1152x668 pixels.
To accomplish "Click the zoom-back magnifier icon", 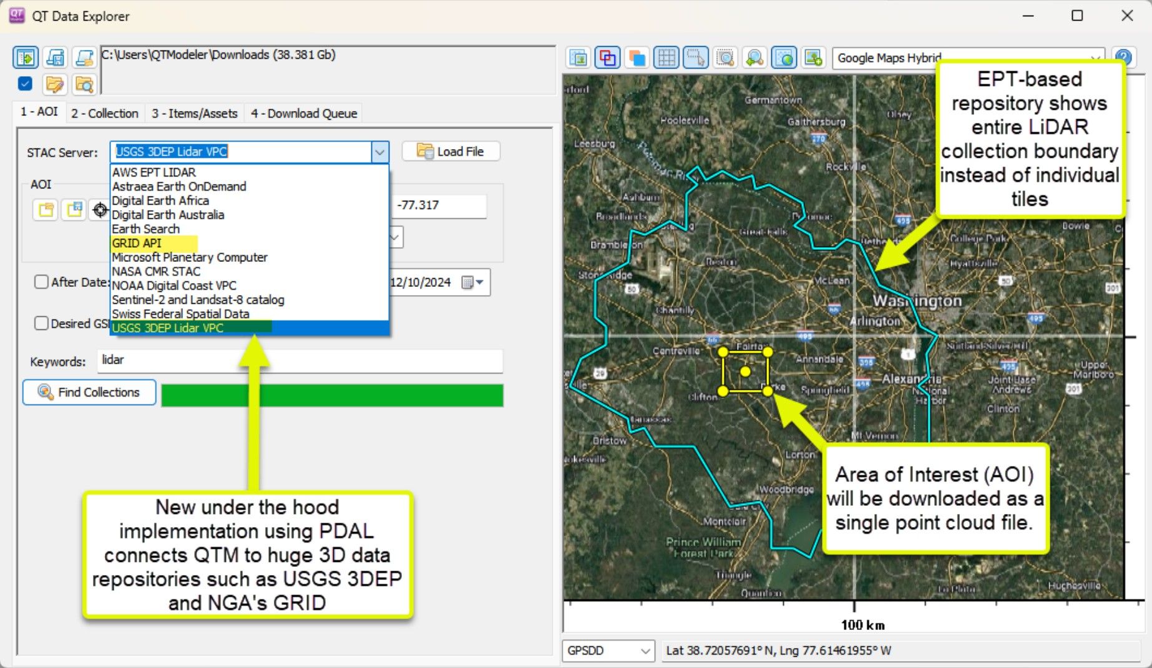I will (754, 58).
